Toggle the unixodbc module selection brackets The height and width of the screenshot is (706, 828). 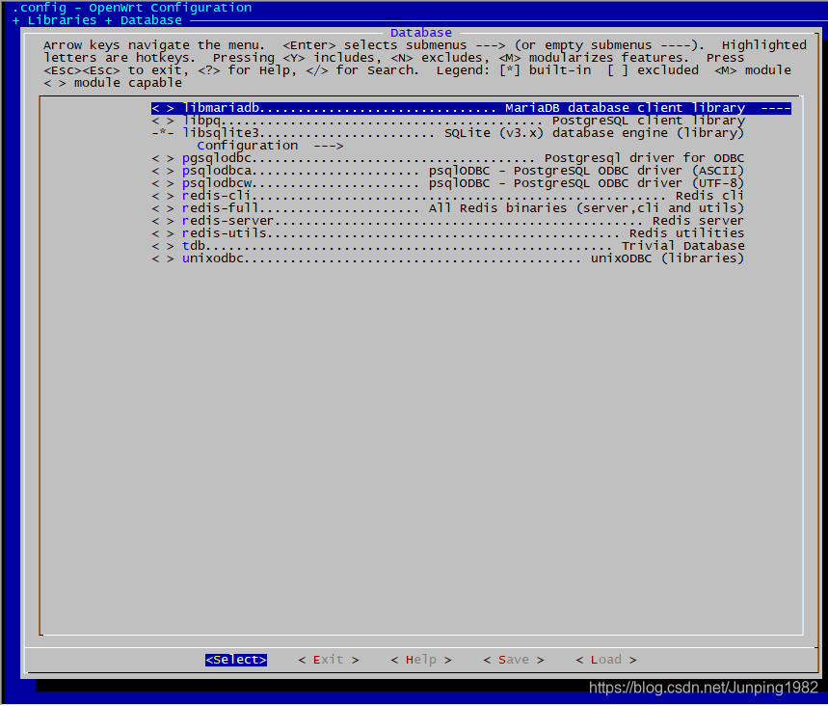[x=163, y=258]
